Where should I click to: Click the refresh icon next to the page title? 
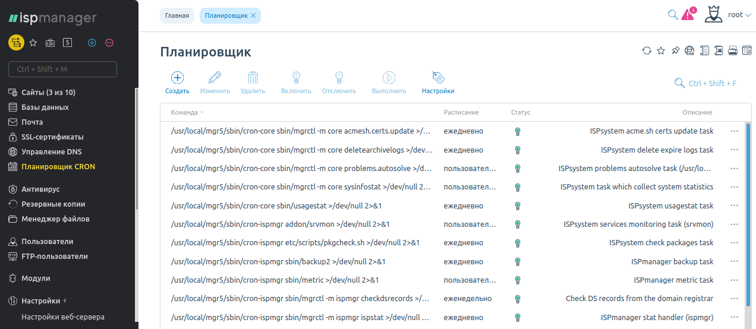(647, 51)
